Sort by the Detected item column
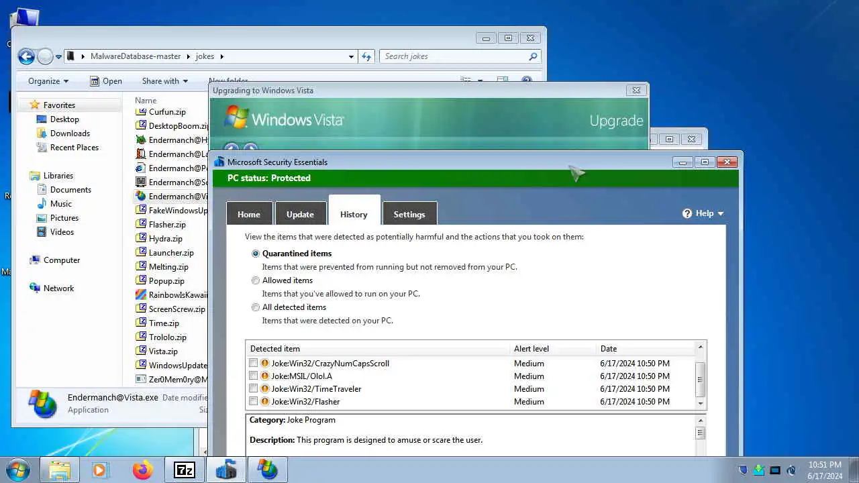The width and height of the screenshot is (859, 483). (378, 349)
